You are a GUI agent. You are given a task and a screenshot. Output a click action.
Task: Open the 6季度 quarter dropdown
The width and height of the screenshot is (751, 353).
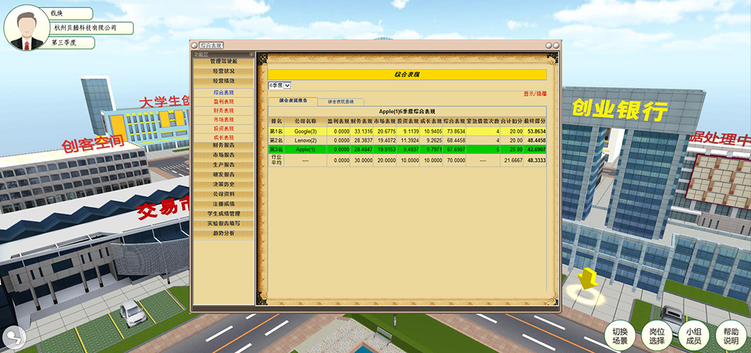click(x=279, y=86)
